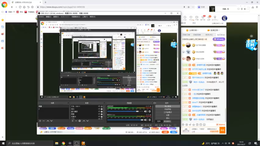260x146 pixels.
Task: Show hidden system tray icons
Action: click(223, 143)
